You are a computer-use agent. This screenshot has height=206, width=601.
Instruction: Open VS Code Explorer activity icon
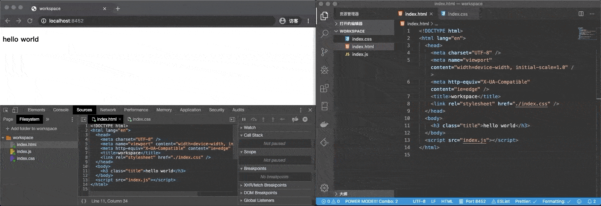(324, 16)
